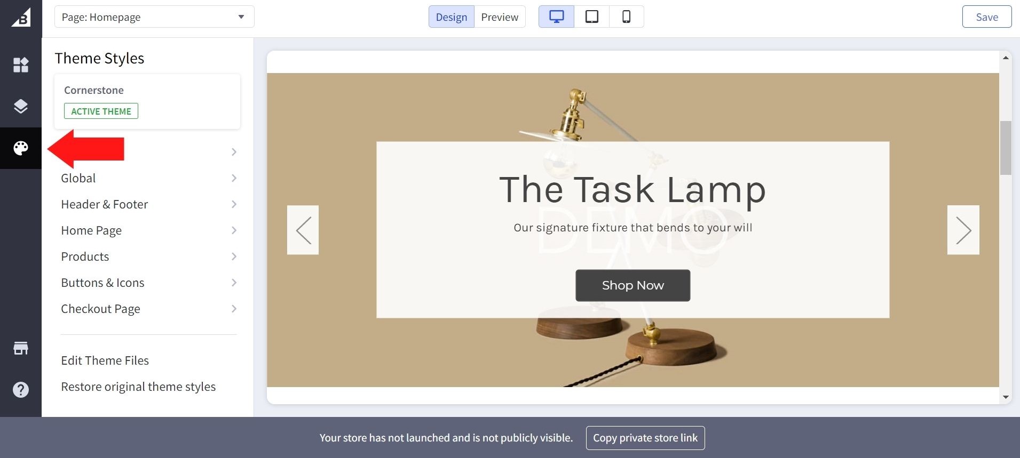The width and height of the screenshot is (1020, 458).
Task: Click the preview vertical scrollbar thumb
Action: 1006,148
